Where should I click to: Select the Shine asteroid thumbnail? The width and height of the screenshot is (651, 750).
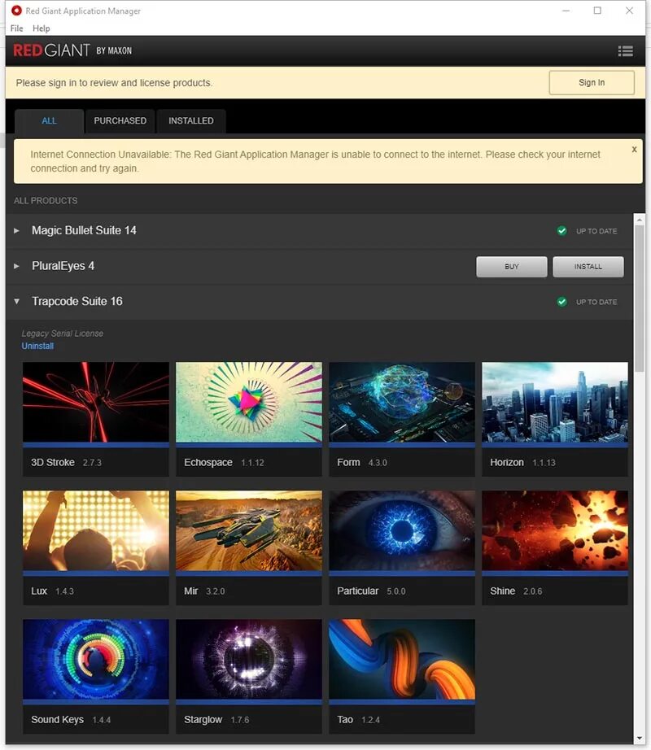pos(555,530)
